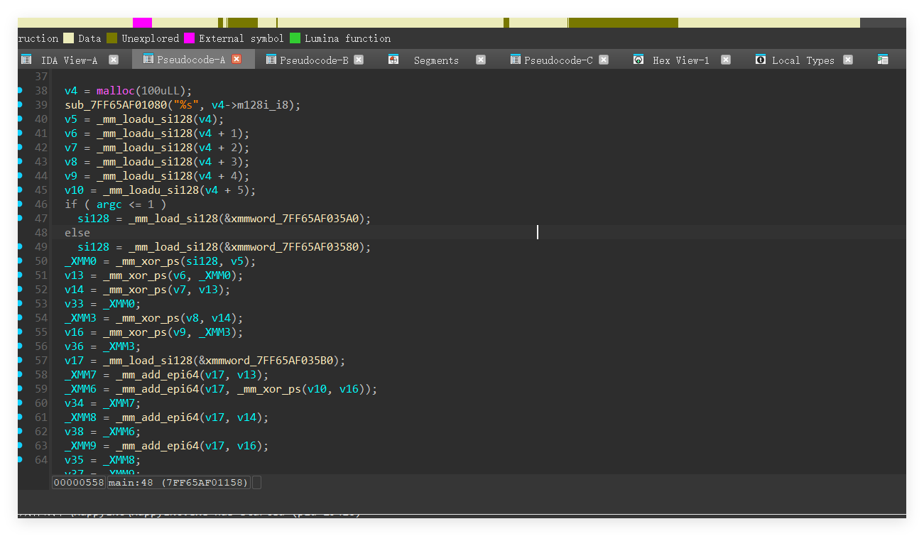Toggle breakpoint dot on line 57
The image size is (924, 536).
[x=20, y=360]
